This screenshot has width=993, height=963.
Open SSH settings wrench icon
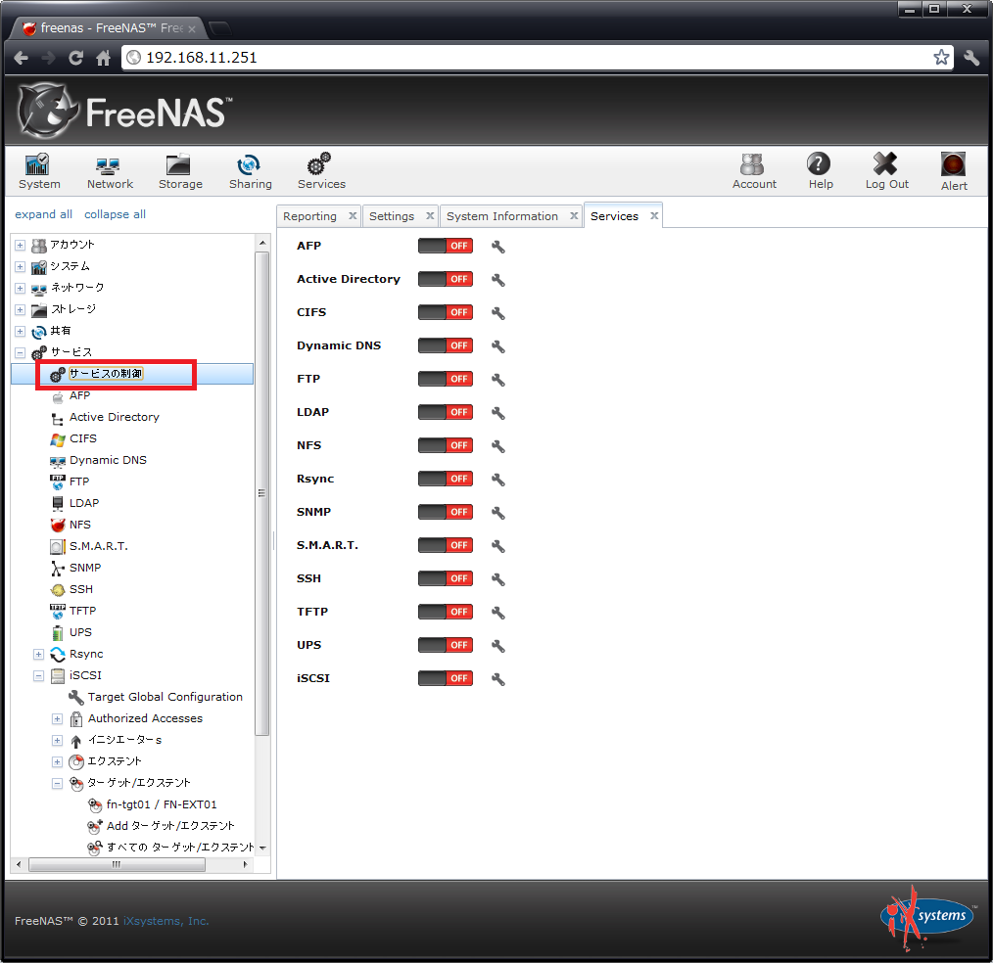(x=498, y=579)
